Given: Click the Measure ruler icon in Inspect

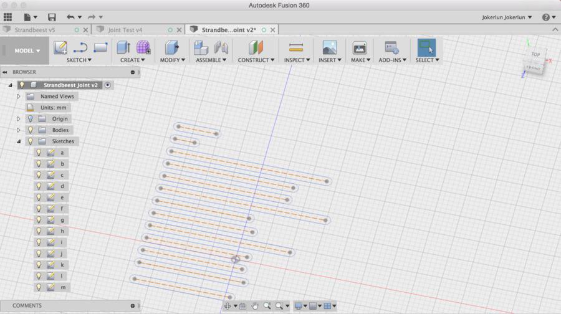Looking at the screenshot, I should pos(296,47).
